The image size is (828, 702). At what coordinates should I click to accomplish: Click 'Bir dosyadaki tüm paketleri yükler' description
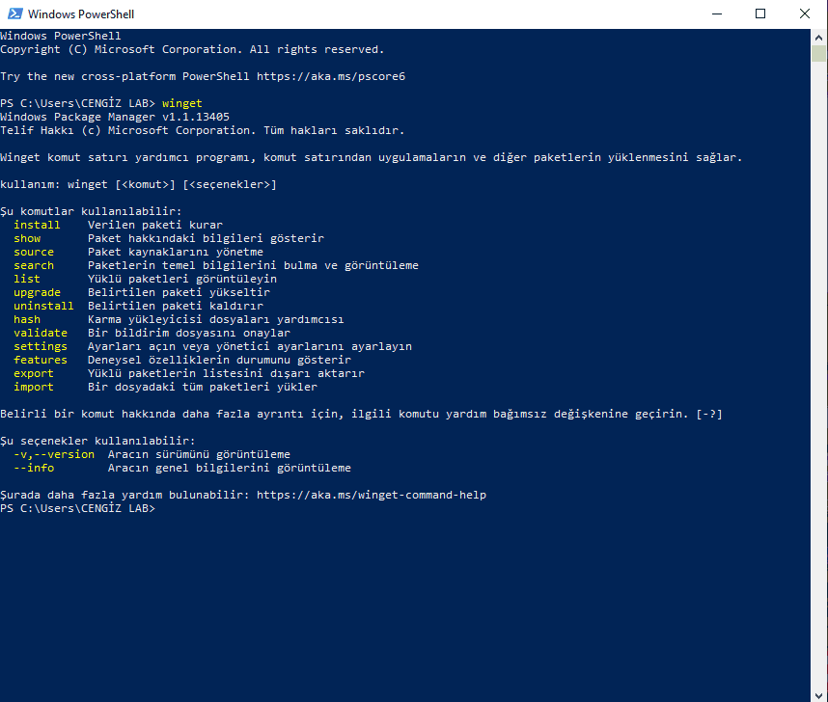[x=203, y=387]
